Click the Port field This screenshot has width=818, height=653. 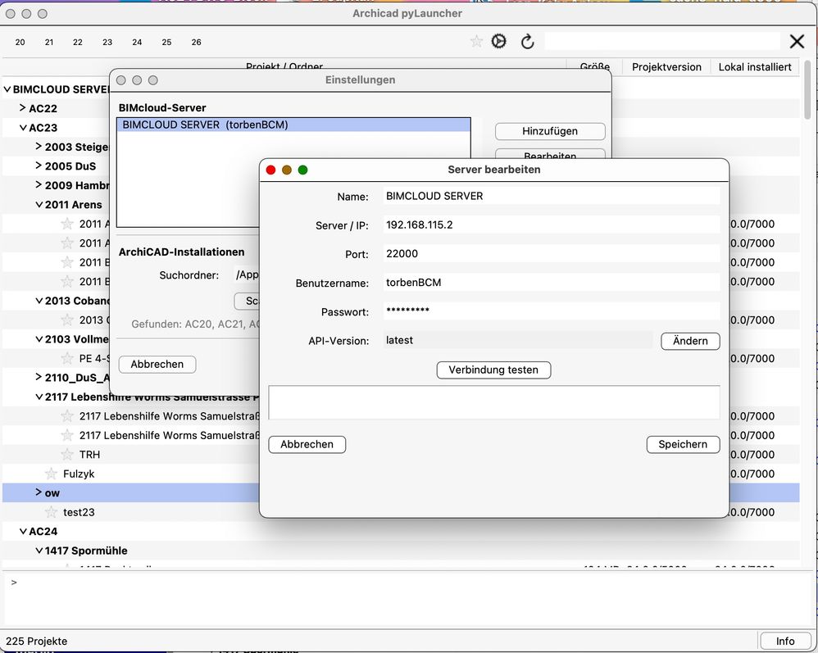click(552, 253)
